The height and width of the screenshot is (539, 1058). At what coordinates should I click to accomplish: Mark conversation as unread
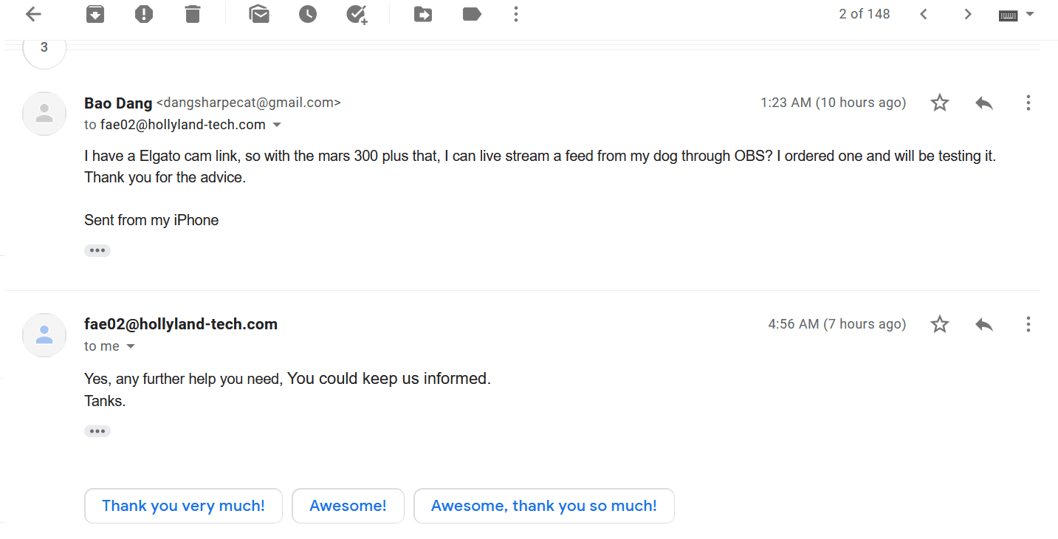259,14
